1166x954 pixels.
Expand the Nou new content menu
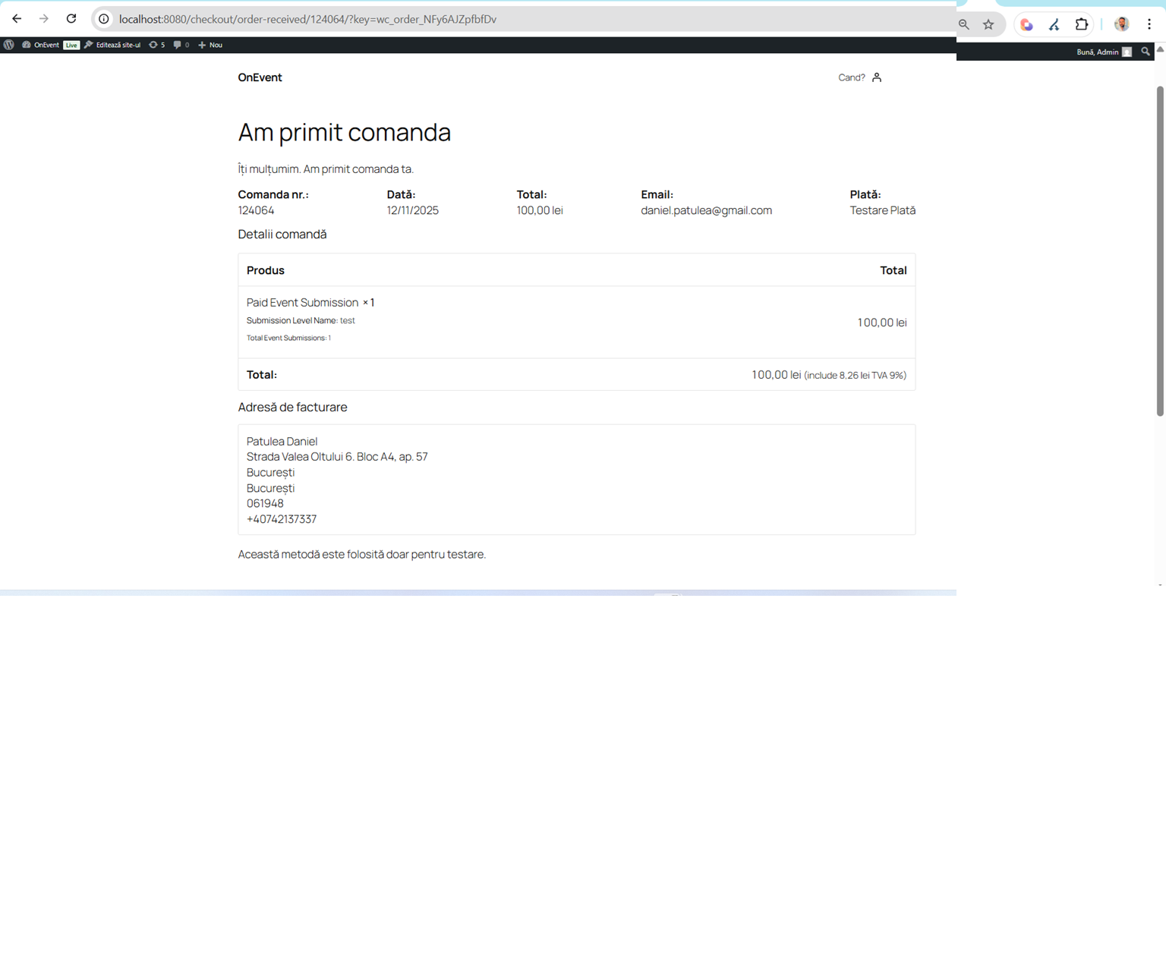210,45
